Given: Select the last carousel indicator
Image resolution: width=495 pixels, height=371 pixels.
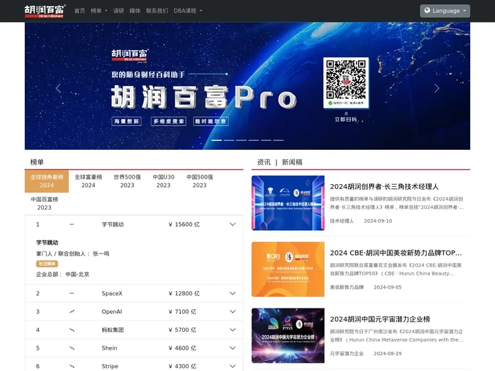Looking at the screenshot, I should pos(278,140).
